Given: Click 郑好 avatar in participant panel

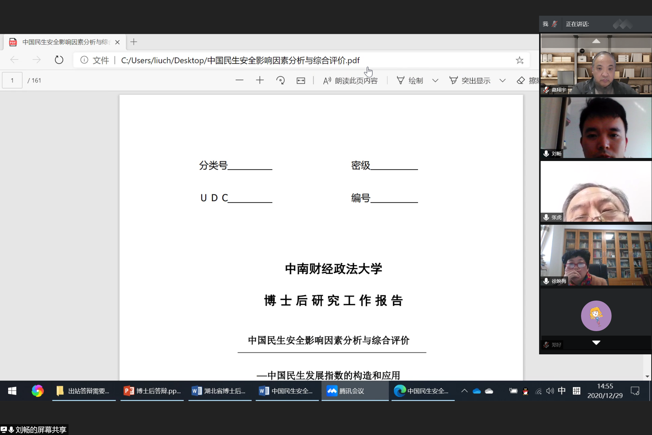Looking at the screenshot, I should pyautogui.click(x=596, y=316).
